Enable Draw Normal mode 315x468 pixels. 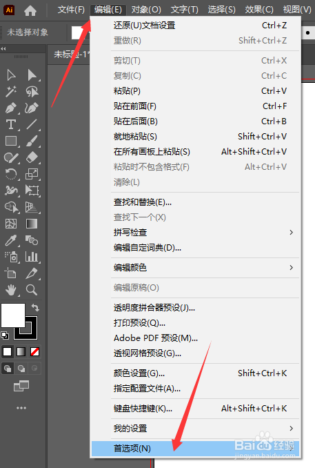[8, 369]
